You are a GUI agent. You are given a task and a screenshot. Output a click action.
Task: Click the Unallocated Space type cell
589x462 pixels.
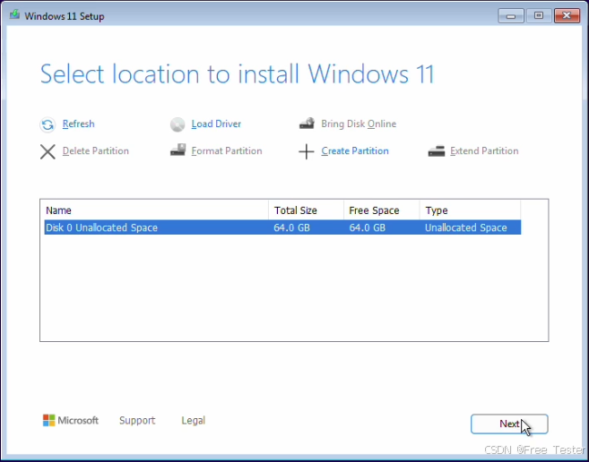click(466, 227)
